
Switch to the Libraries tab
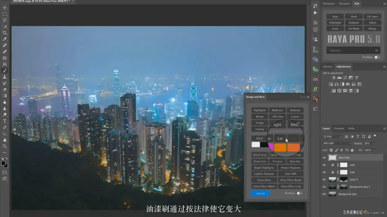point(327,67)
